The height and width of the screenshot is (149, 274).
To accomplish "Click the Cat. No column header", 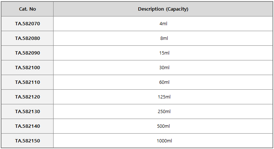I will pyautogui.click(x=28, y=9).
